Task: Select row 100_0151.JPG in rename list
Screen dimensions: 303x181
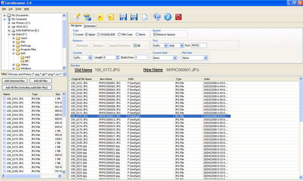Action: [150, 83]
